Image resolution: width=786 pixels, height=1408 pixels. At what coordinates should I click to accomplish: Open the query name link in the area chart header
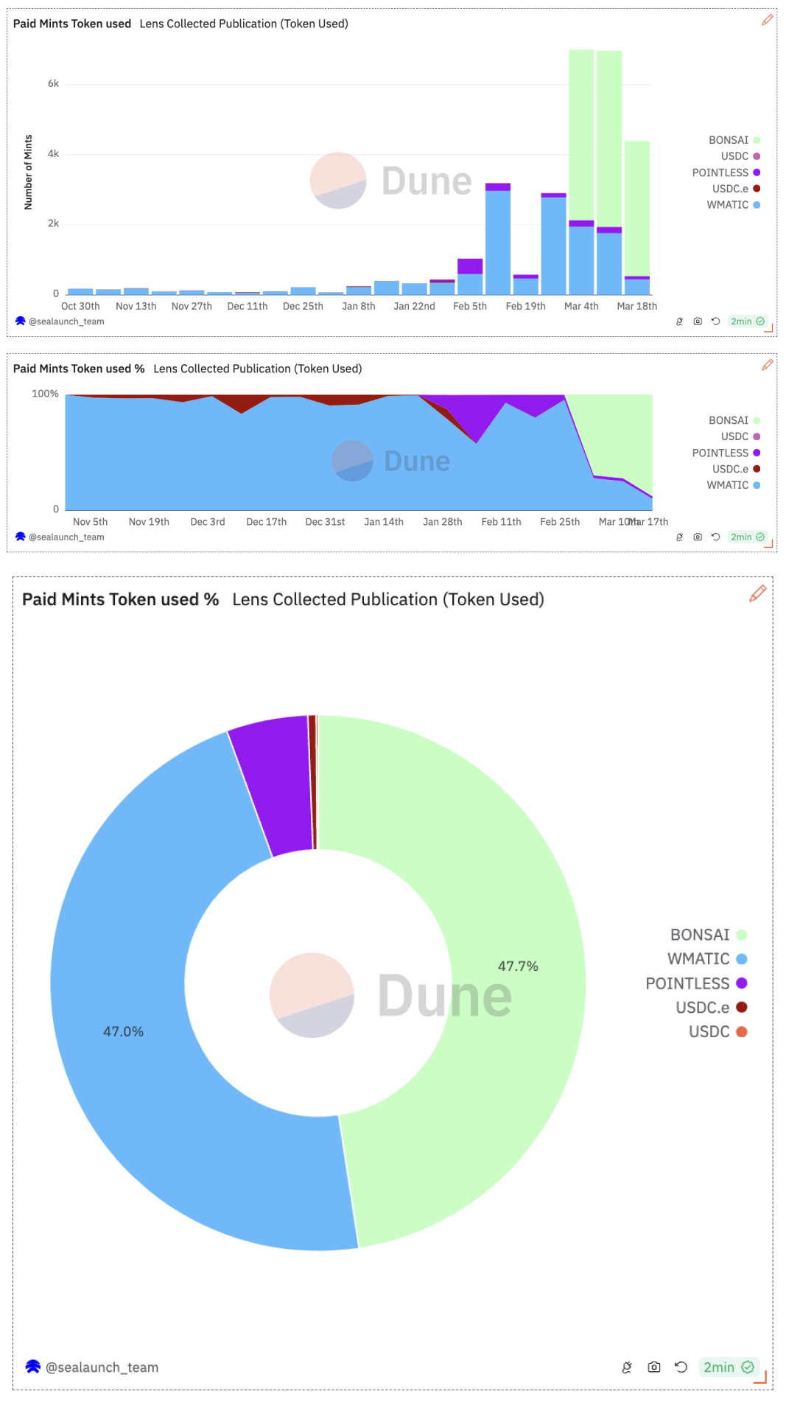[258, 369]
